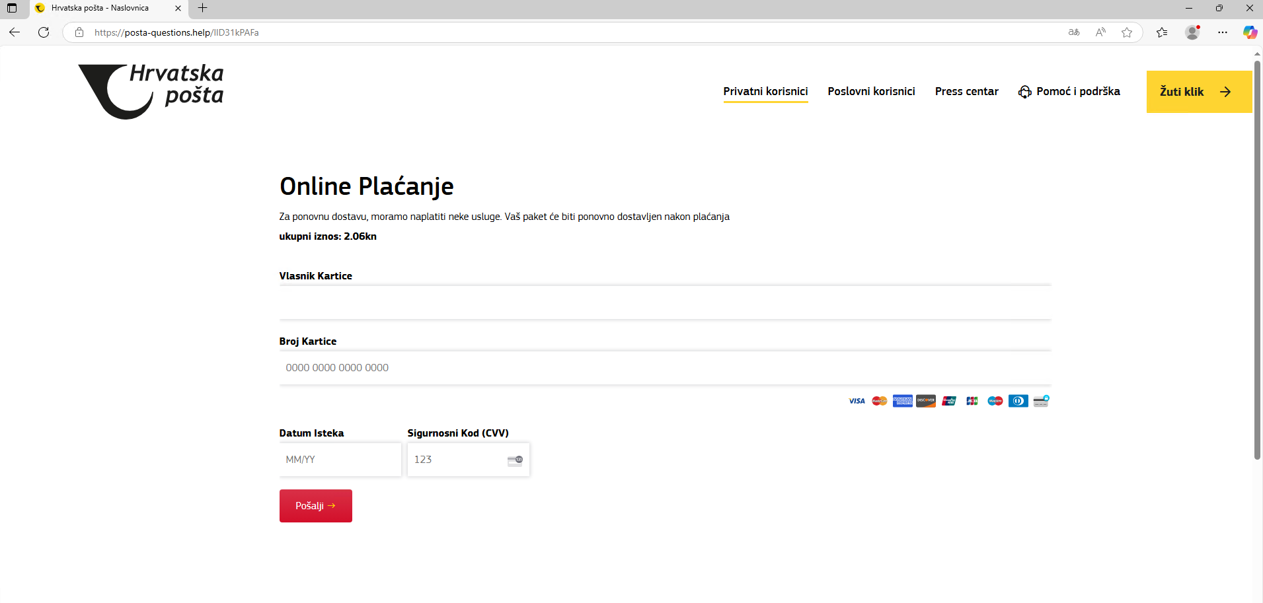Click the Broj Kartice input field
Screen dimensions: 1263x603
click(x=664, y=368)
